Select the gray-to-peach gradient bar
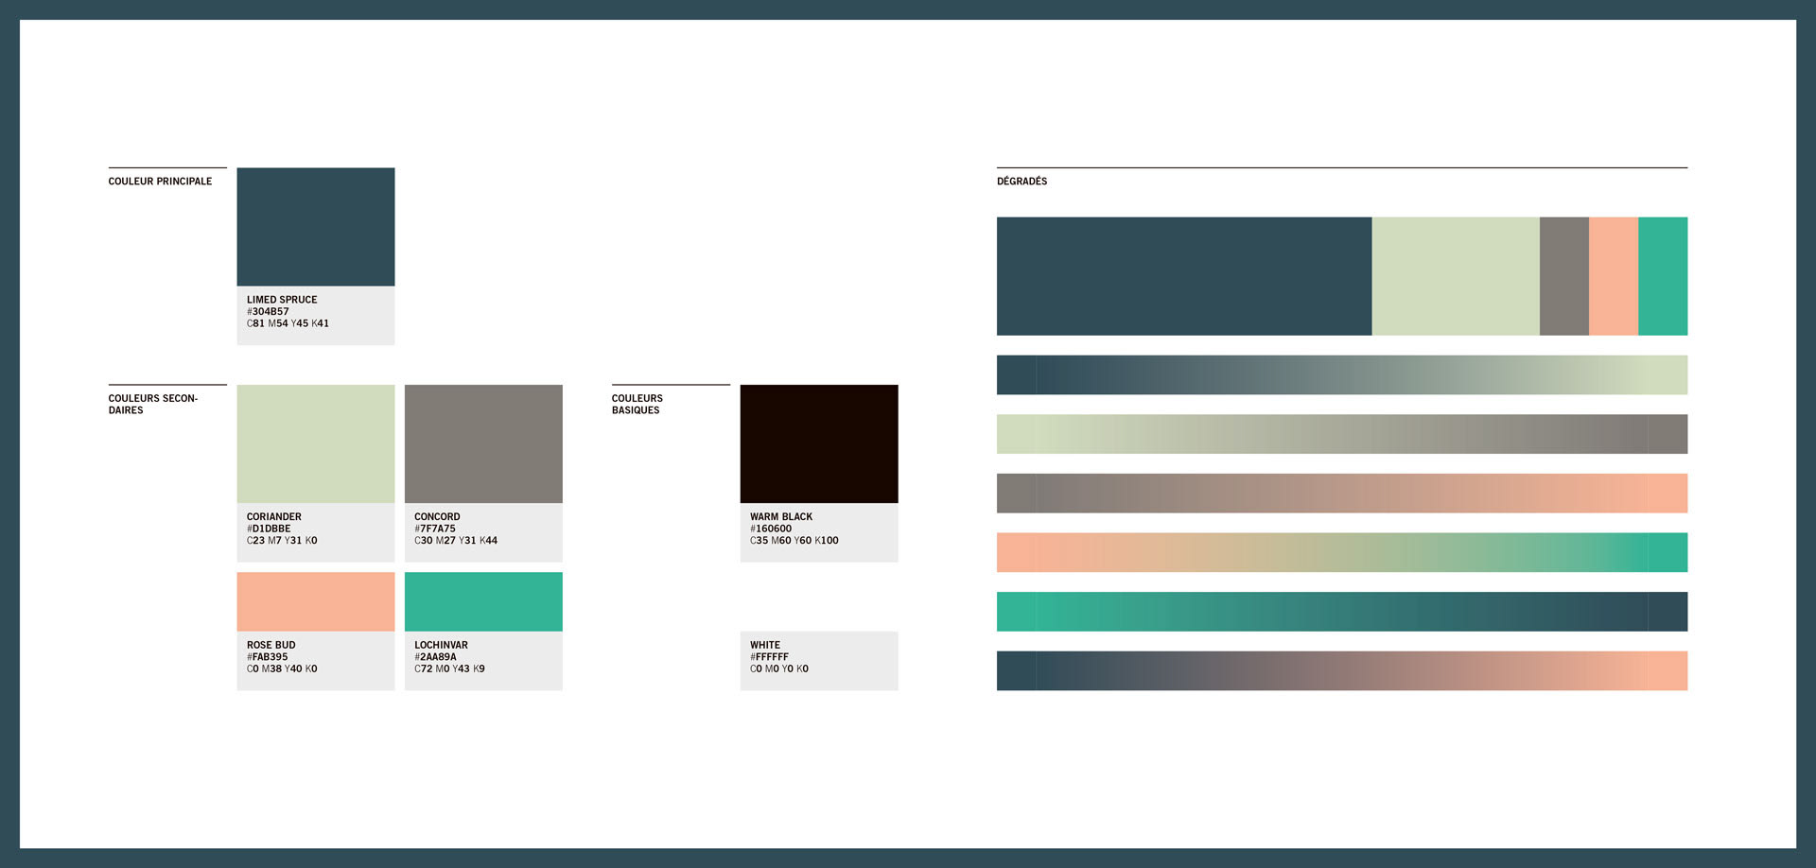This screenshot has width=1816, height=868. click(x=1342, y=494)
